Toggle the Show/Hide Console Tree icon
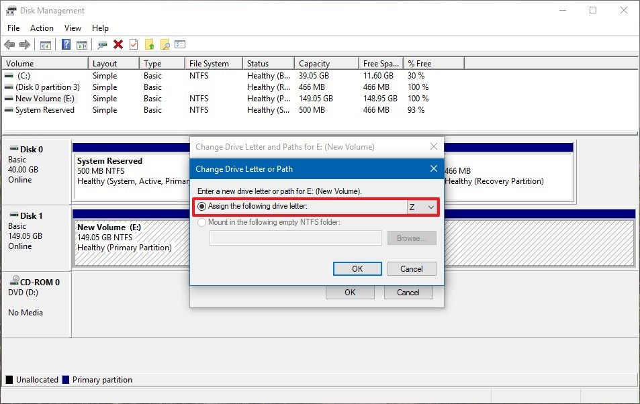 [x=46, y=44]
